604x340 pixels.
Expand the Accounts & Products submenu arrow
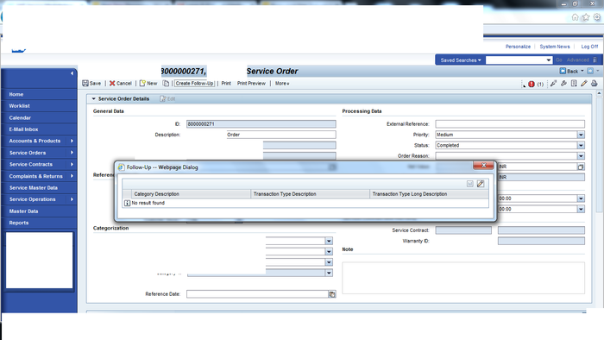click(72, 141)
